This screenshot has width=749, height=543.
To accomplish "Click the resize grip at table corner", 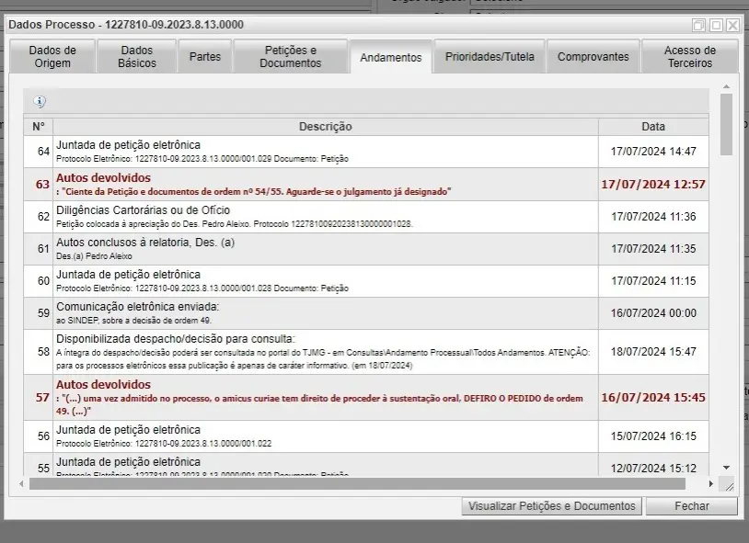I will [728, 485].
